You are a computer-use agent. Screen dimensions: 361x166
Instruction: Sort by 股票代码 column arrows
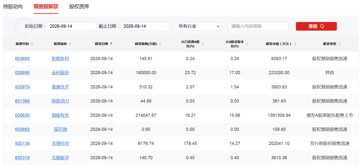(x=32, y=44)
